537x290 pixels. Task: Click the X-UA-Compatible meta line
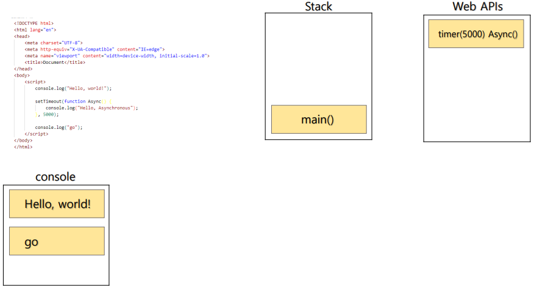(94, 49)
